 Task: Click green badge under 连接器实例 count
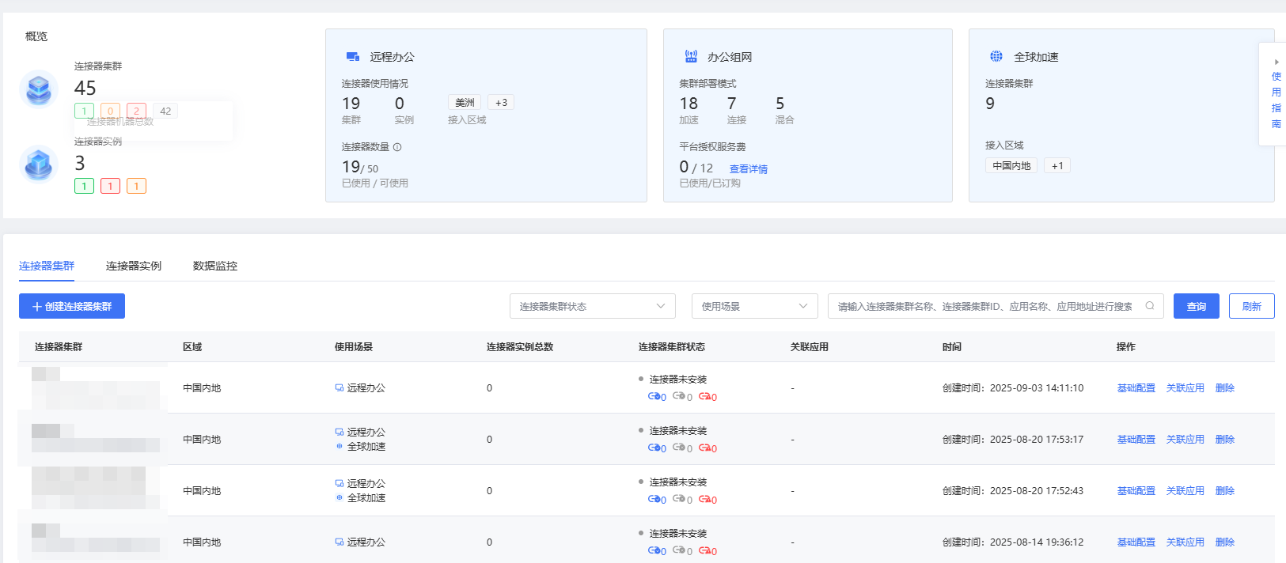pos(84,186)
